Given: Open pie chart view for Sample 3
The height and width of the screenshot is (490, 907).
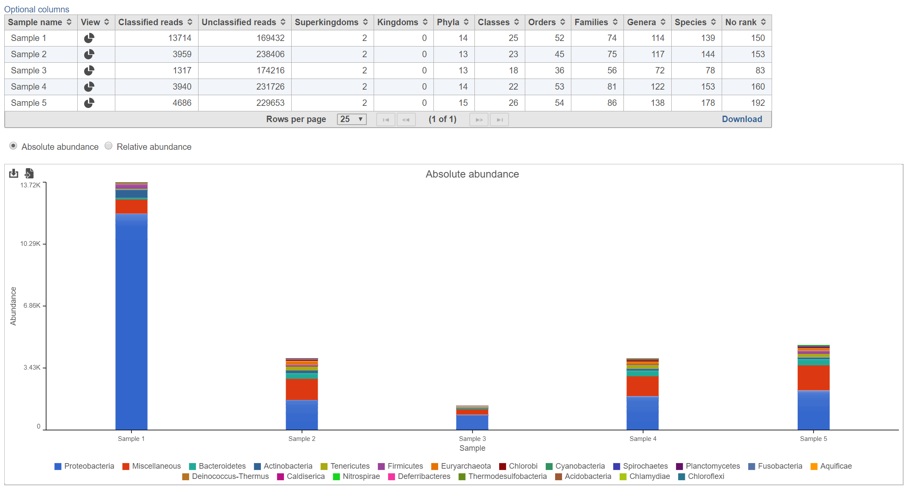Looking at the screenshot, I should point(89,70).
